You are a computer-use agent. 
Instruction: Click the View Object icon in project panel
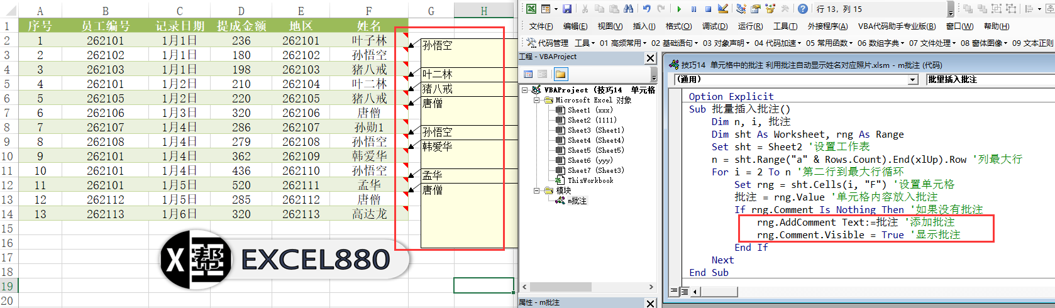click(543, 74)
